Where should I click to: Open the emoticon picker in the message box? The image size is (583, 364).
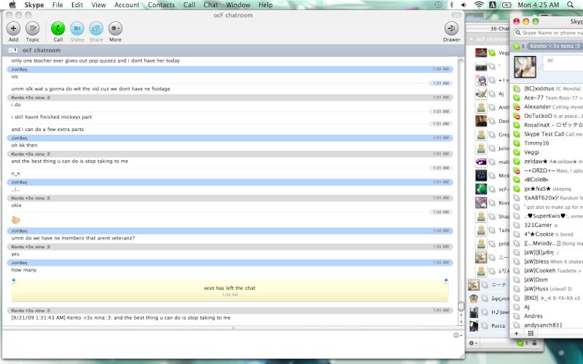[x=458, y=336]
